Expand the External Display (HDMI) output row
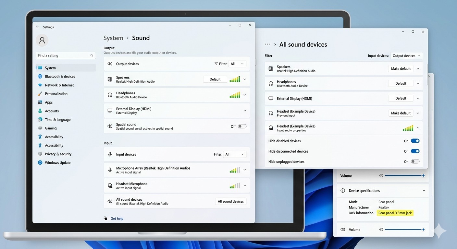457x249 pixels. (x=245, y=111)
